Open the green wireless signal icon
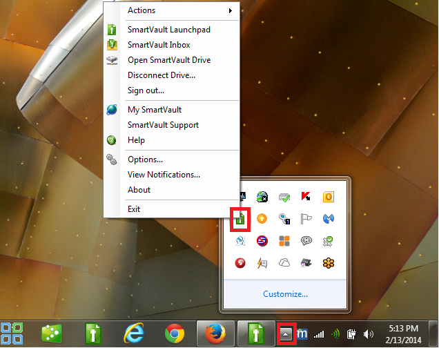439x348 pixels. [335, 334]
